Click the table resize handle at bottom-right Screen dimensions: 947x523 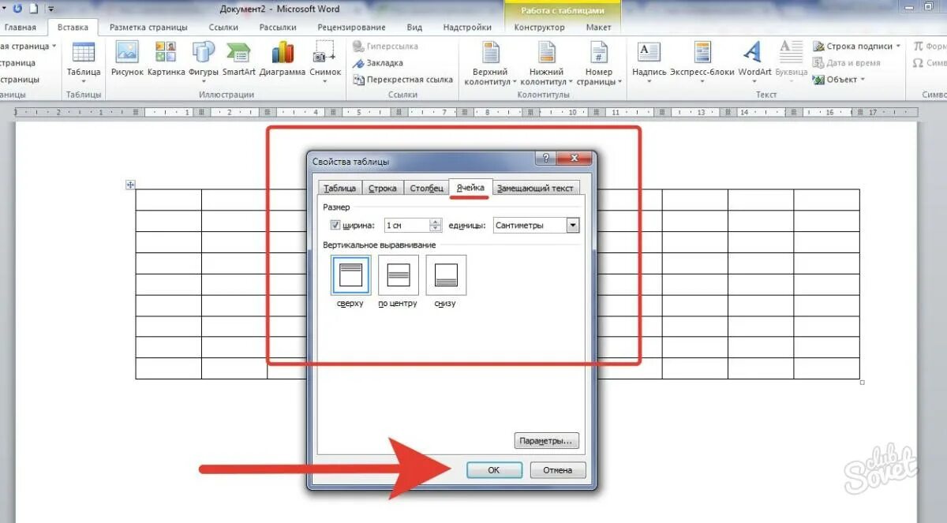(x=862, y=382)
